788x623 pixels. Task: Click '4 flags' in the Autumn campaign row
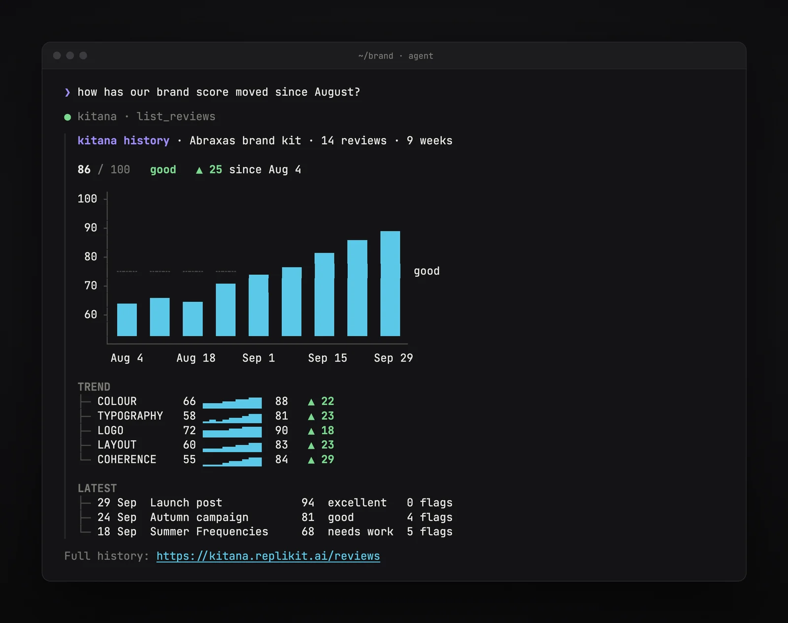click(429, 518)
